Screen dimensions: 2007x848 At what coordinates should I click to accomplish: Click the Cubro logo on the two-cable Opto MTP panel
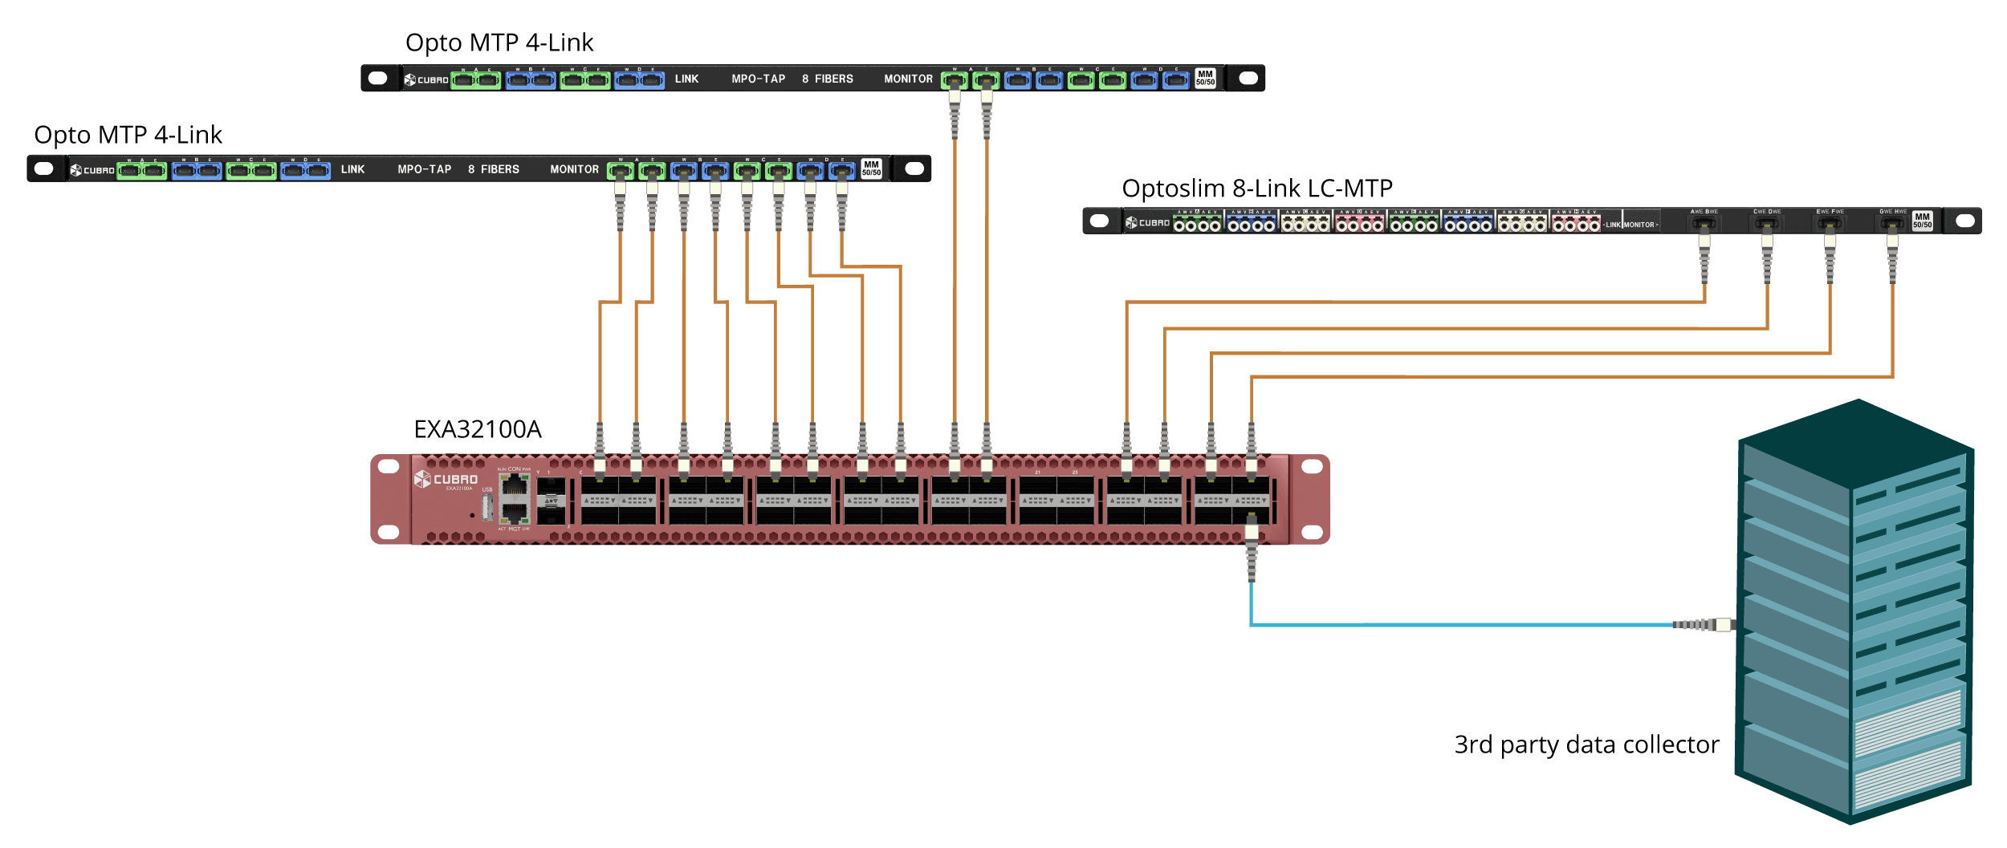tap(425, 79)
